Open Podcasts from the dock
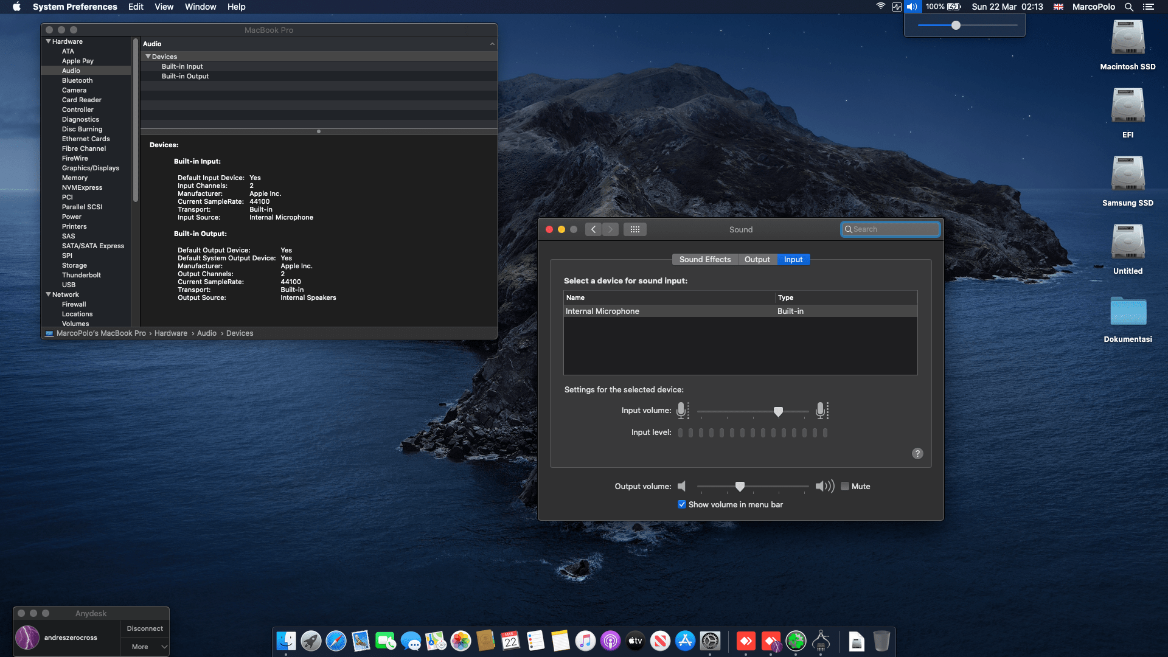This screenshot has width=1168, height=657. point(610,641)
